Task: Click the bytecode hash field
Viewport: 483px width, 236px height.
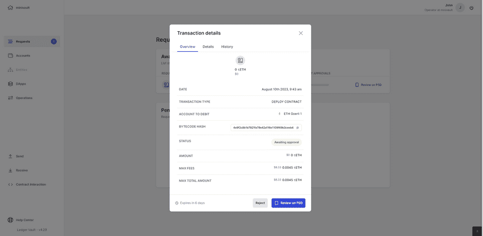Action: [x=263, y=128]
